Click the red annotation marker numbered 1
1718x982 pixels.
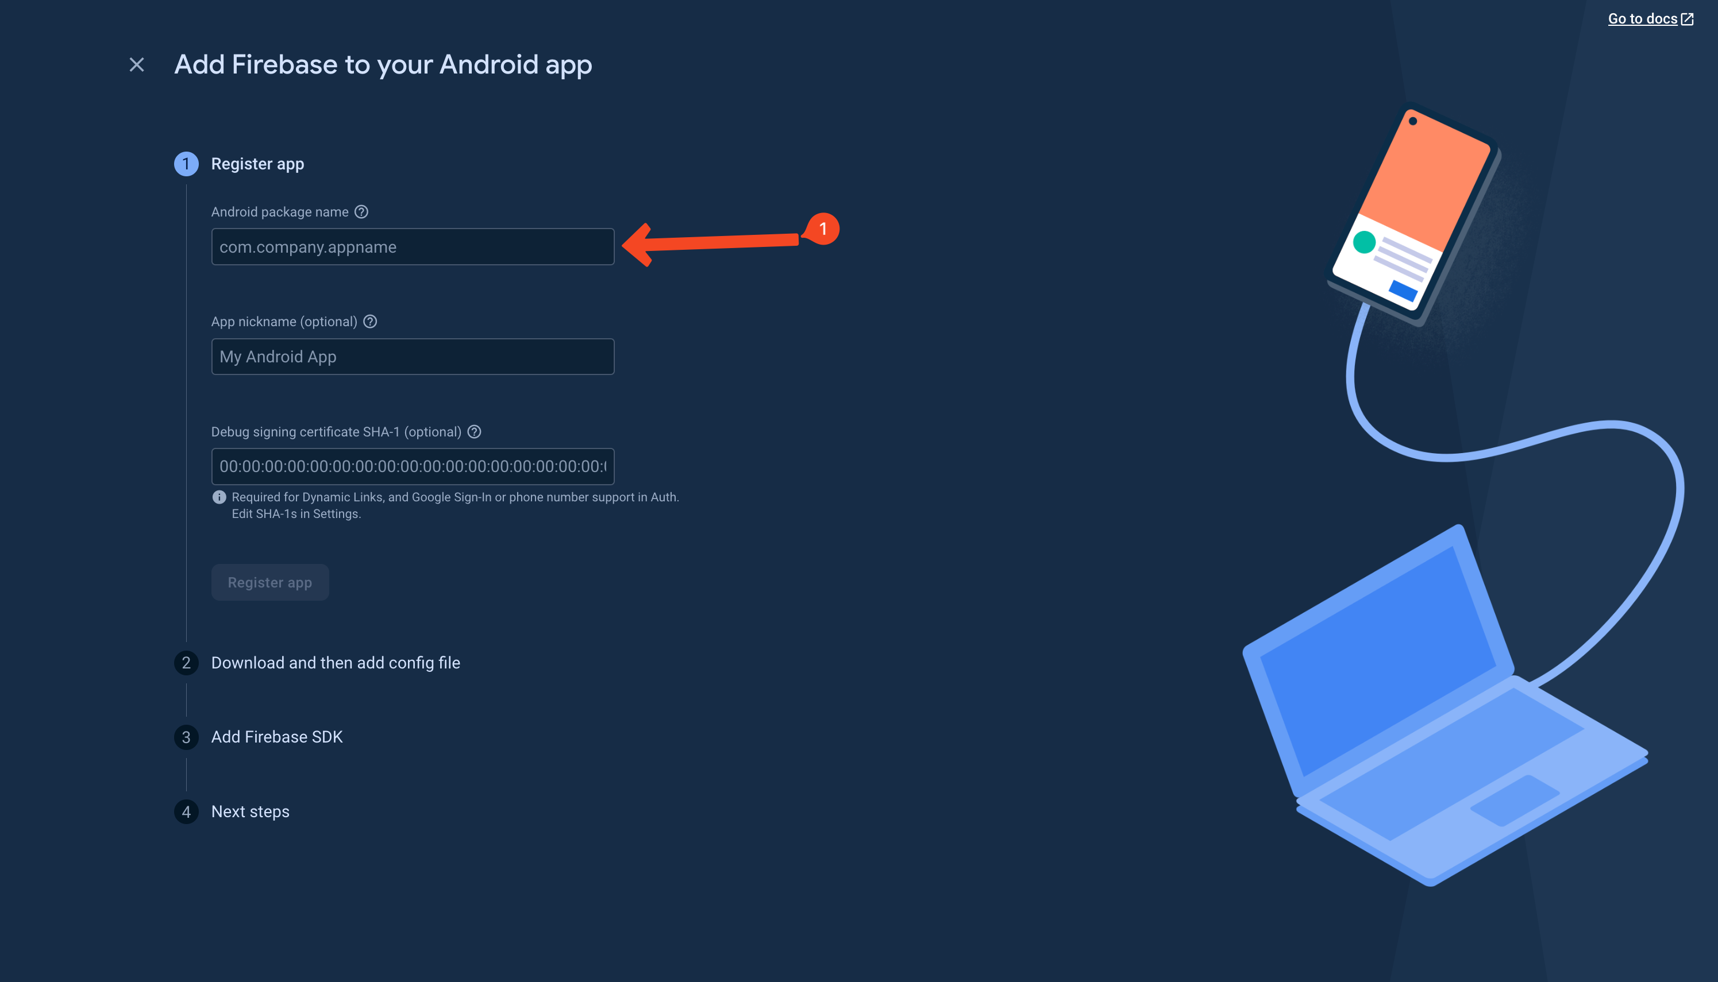pyautogui.click(x=823, y=229)
